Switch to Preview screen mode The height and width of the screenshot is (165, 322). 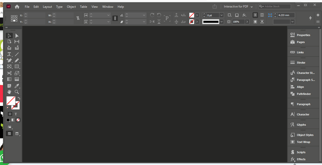click(x=17, y=134)
